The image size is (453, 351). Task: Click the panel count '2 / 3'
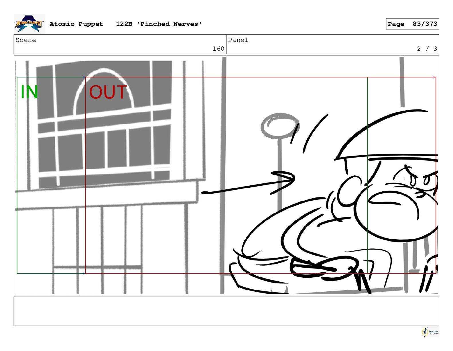pos(427,49)
